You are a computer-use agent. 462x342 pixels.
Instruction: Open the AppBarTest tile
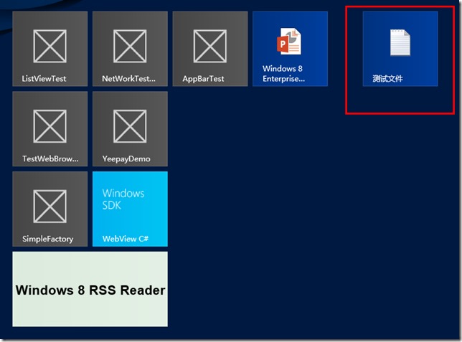[210, 49]
